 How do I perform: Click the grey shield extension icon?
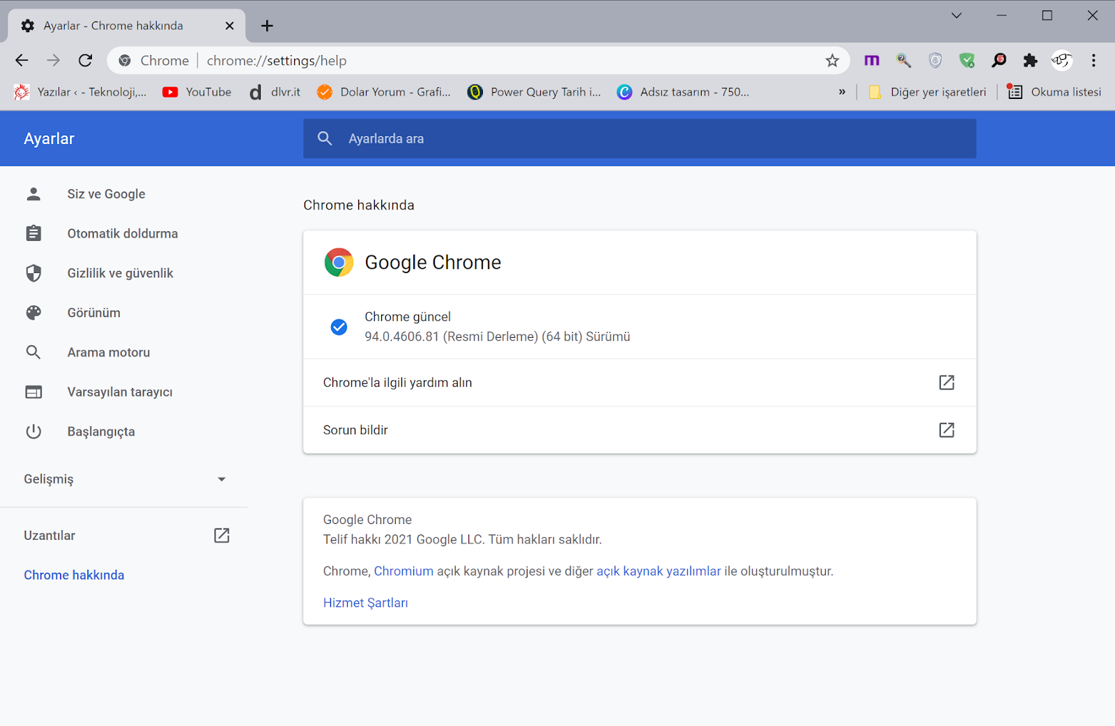coord(935,61)
